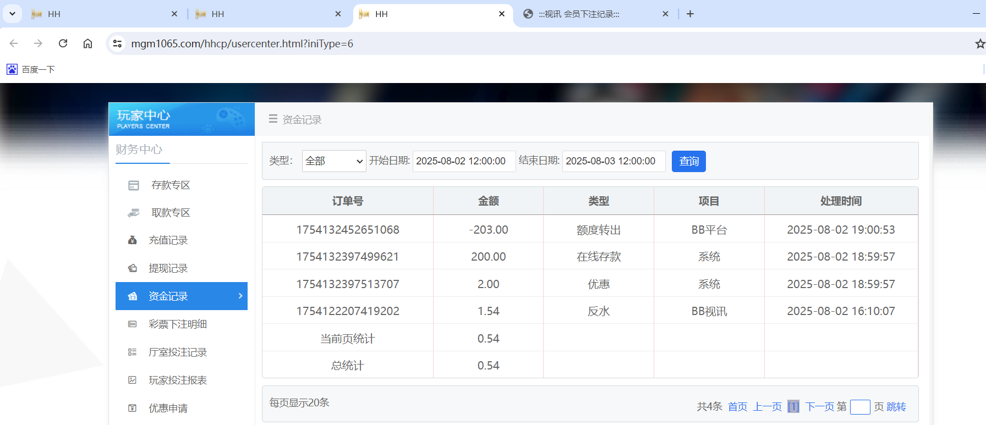Go to the browser home page
Screen dimensions: 986x425
pyautogui.click(x=87, y=43)
